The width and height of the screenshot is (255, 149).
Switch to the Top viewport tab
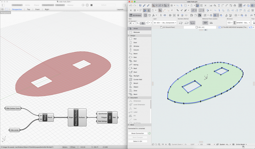pyautogui.click(x=28, y=9)
